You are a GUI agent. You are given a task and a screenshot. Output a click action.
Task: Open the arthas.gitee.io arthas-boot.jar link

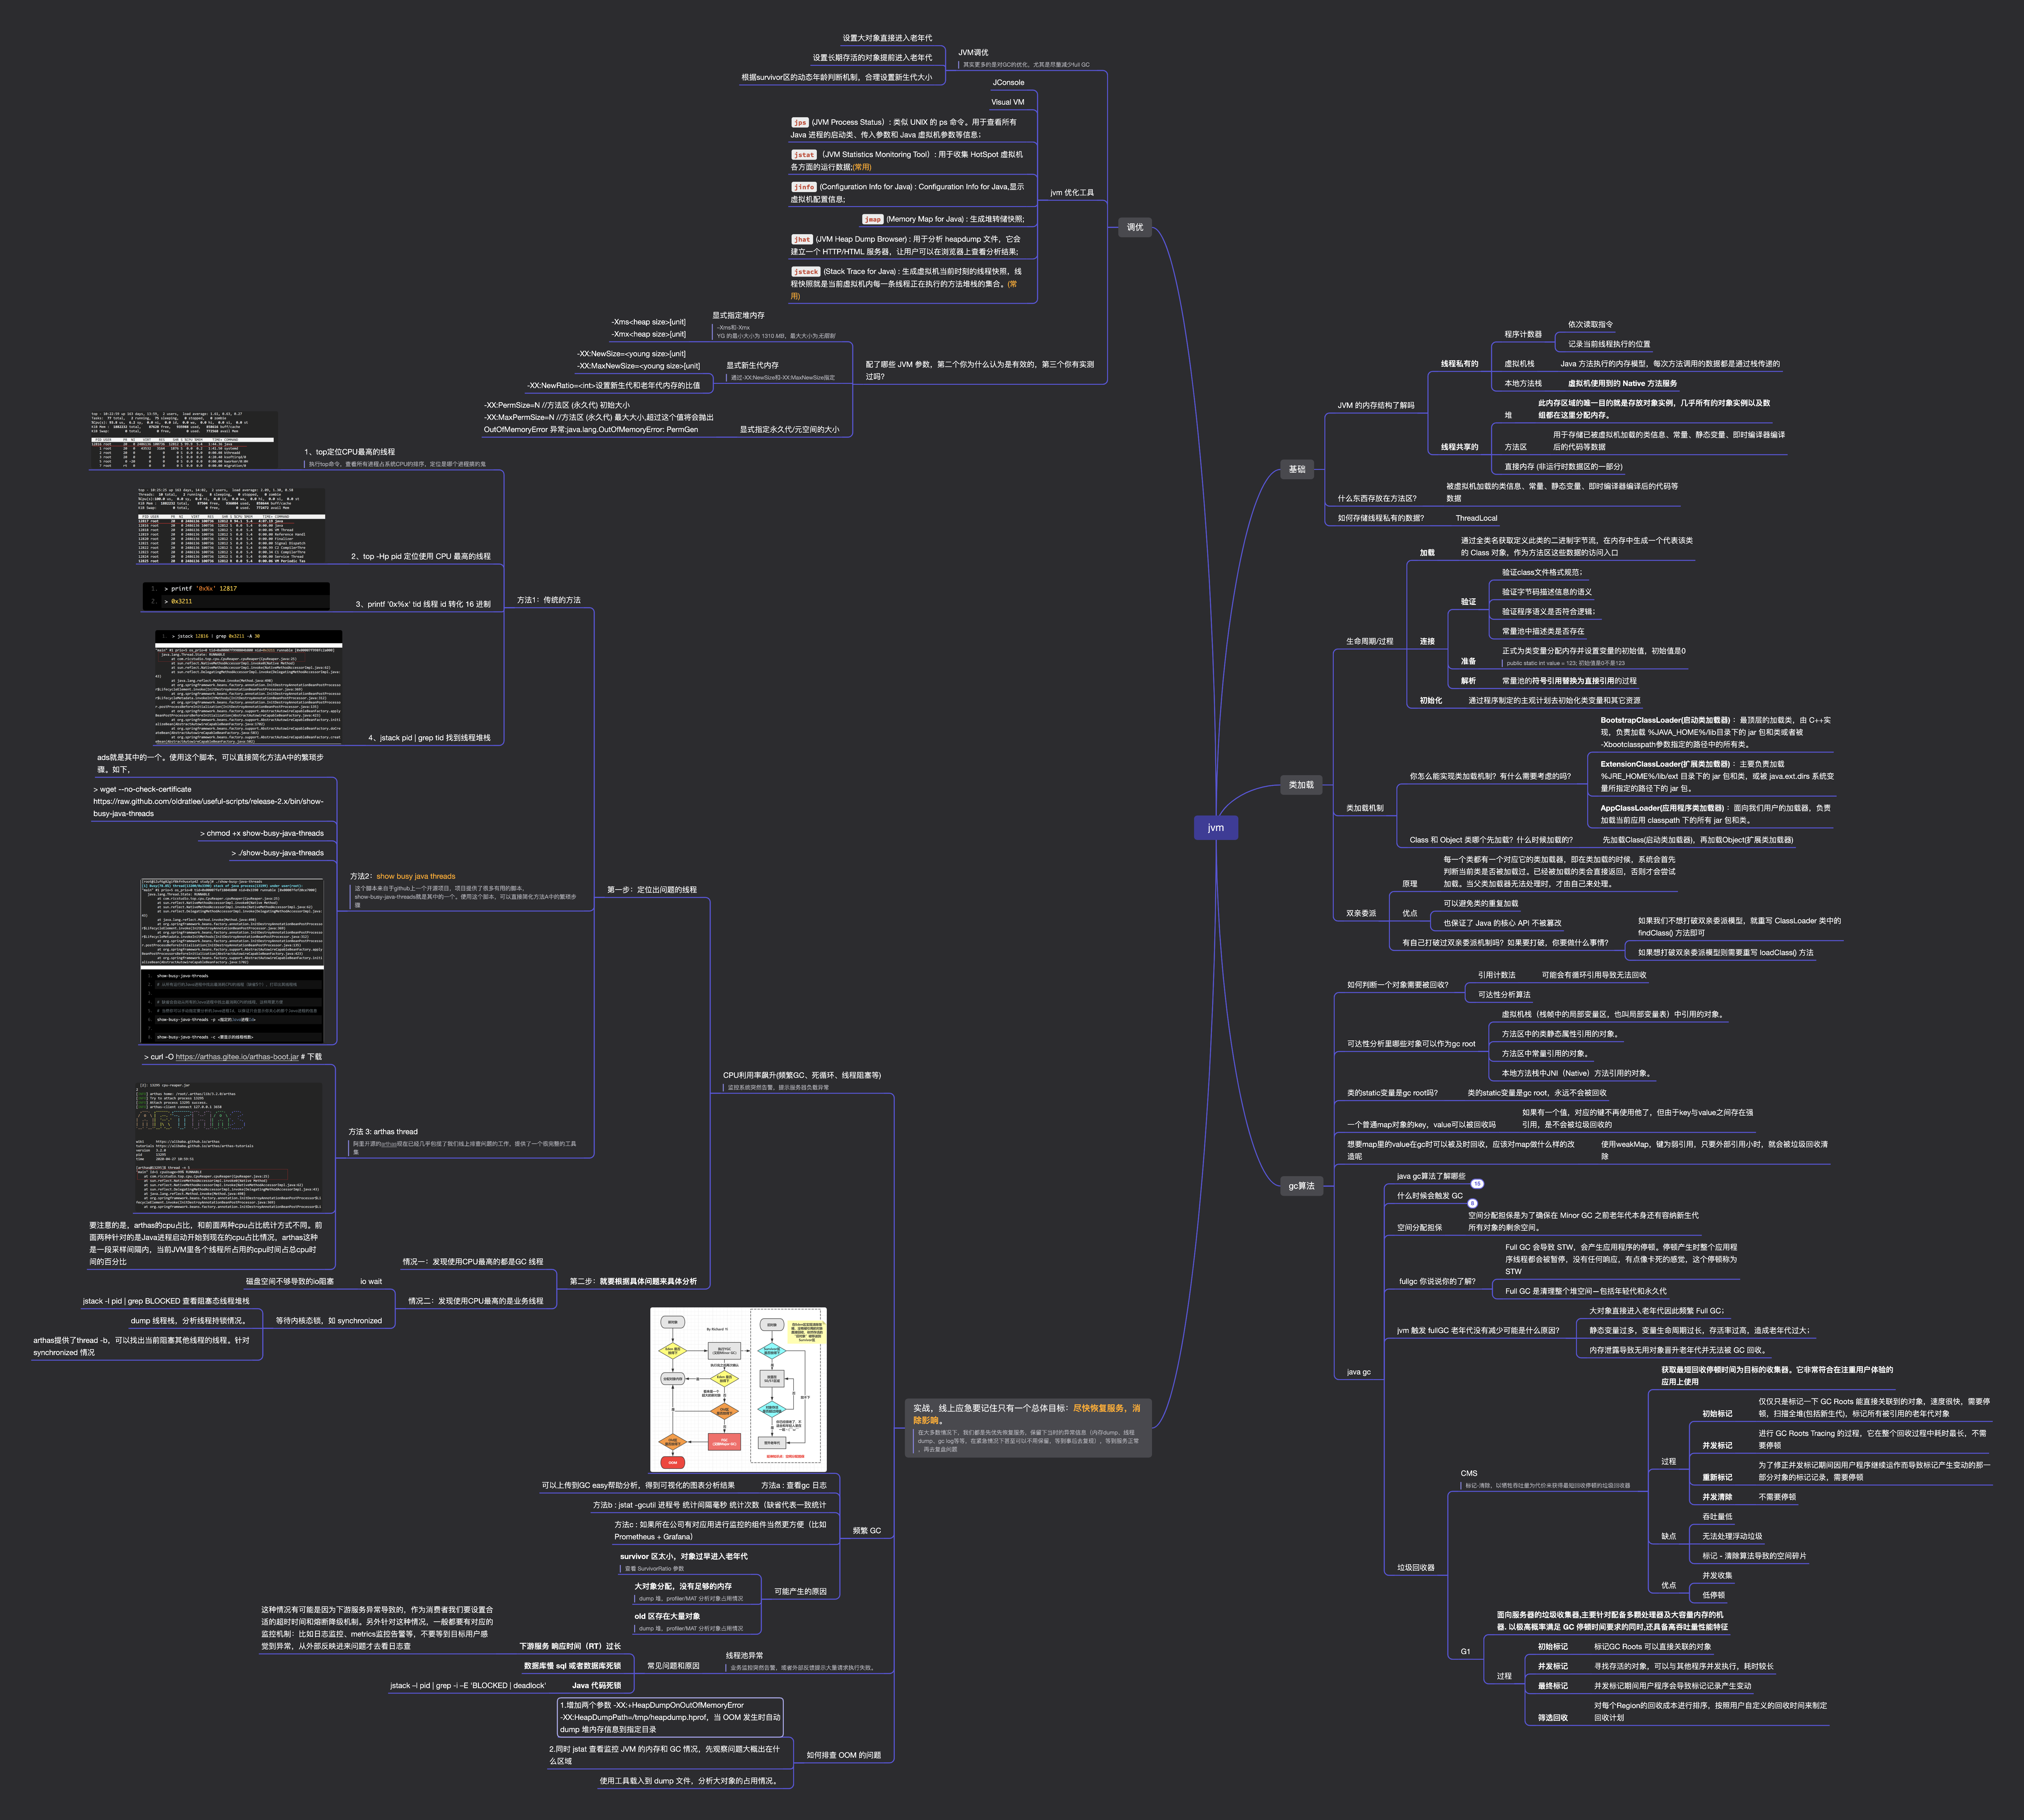coord(237,1057)
